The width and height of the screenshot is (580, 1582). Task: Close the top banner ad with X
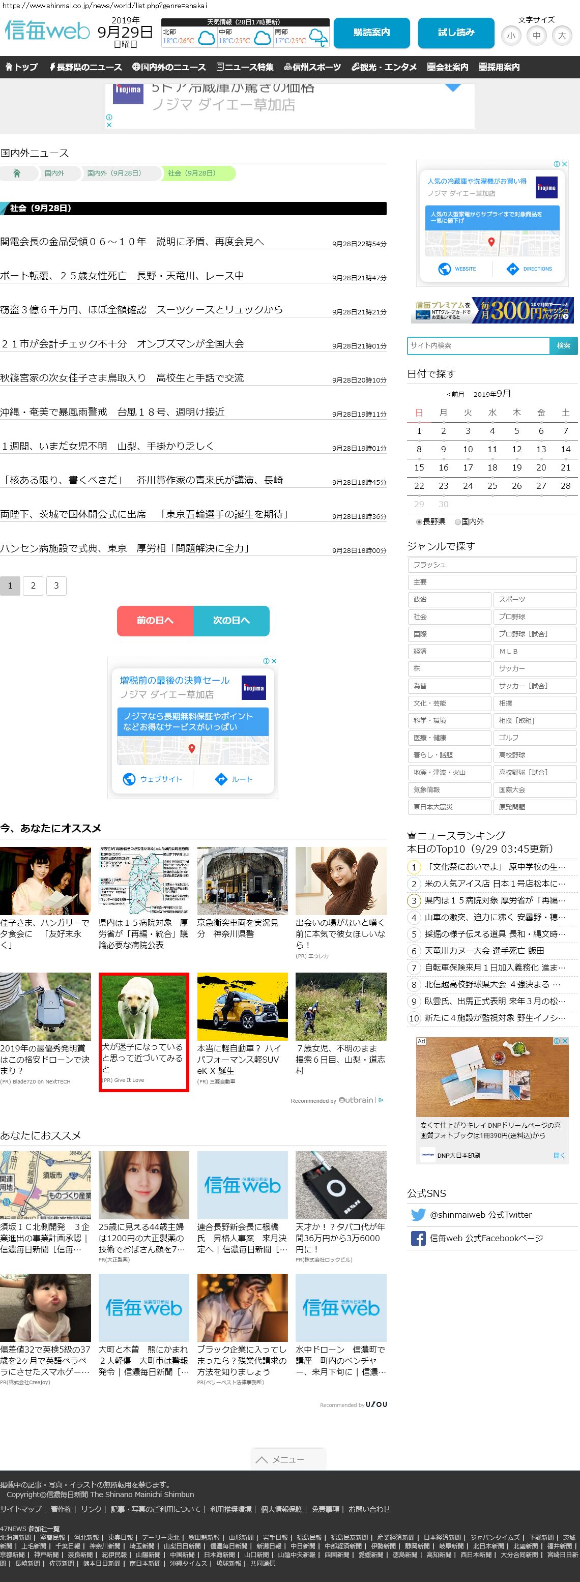tap(109, 125)
